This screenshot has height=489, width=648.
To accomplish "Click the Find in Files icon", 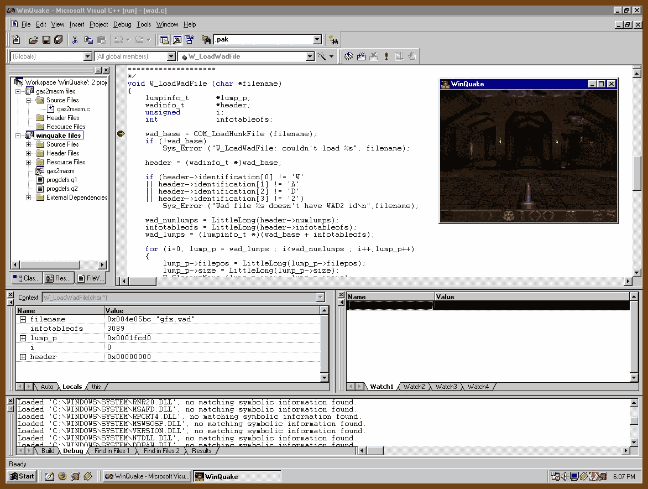I will pos(206,40).
